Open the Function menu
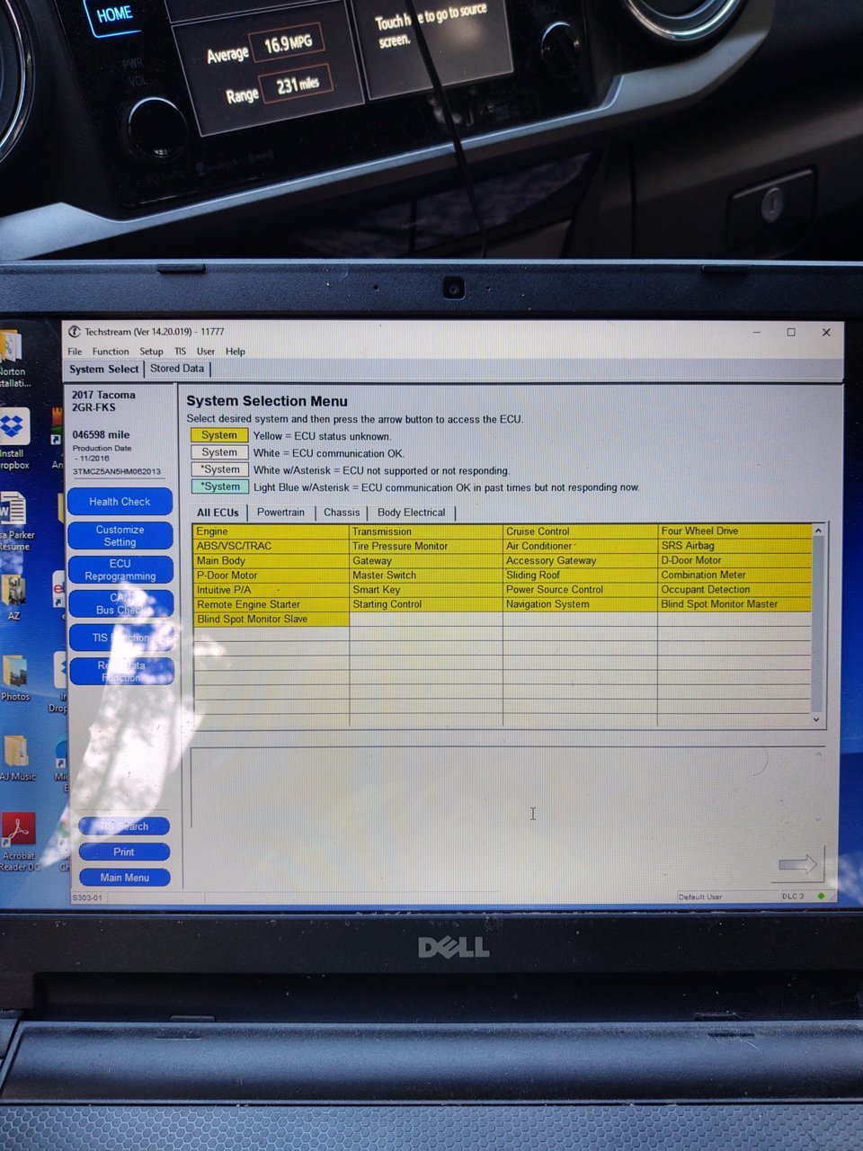This screenshot has width=863, height=1151. pos(111,352)
